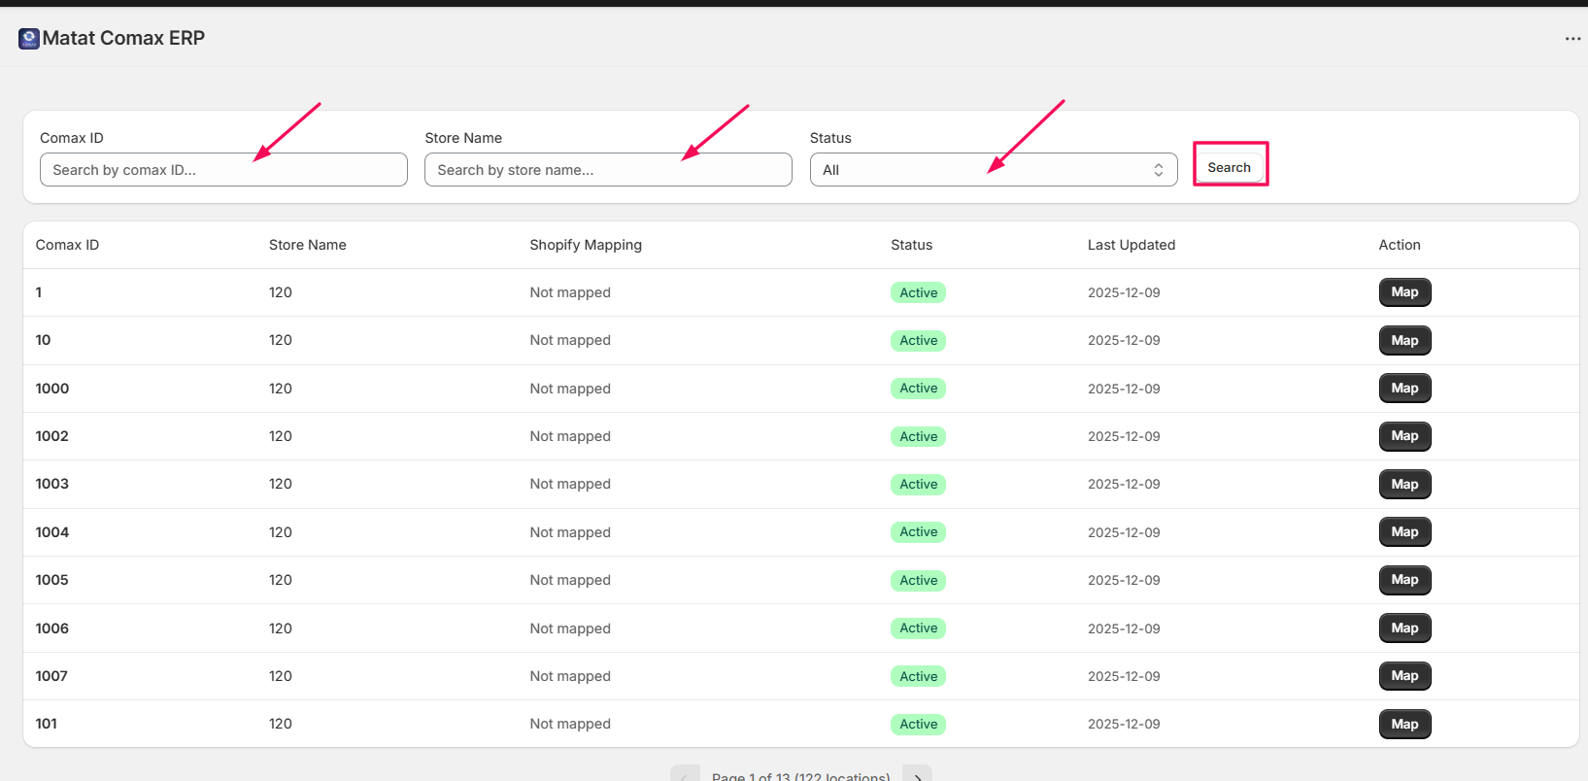The image size is (1588, 781).
Task: Click the Store Name search field
Action: tap(608, 170)
